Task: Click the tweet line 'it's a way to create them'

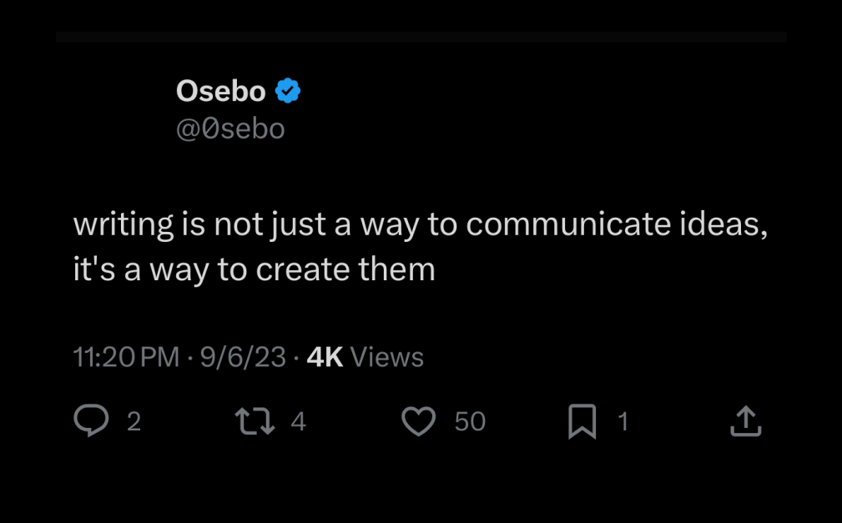Action: pyautogui.click(x=254, y=270)
